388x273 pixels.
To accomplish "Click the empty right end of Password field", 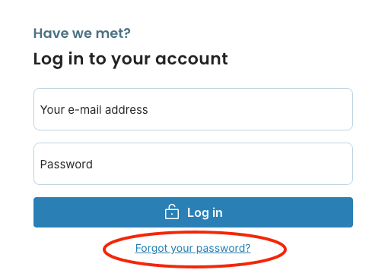I will pyautogui.click(x=317, y=164).
